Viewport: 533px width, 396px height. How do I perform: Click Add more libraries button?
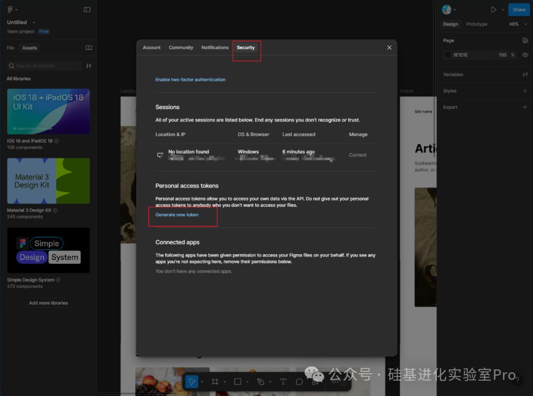click(x=48, y=303)
